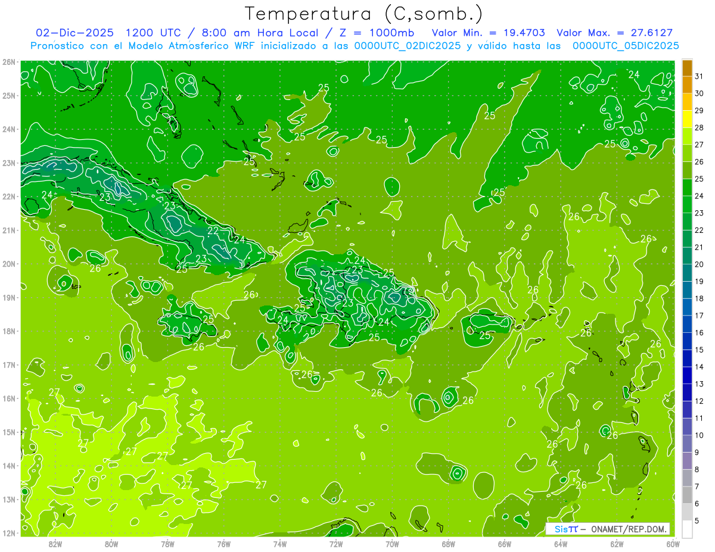Click the '19N' latitude axis label

click(x=9, y=297)
